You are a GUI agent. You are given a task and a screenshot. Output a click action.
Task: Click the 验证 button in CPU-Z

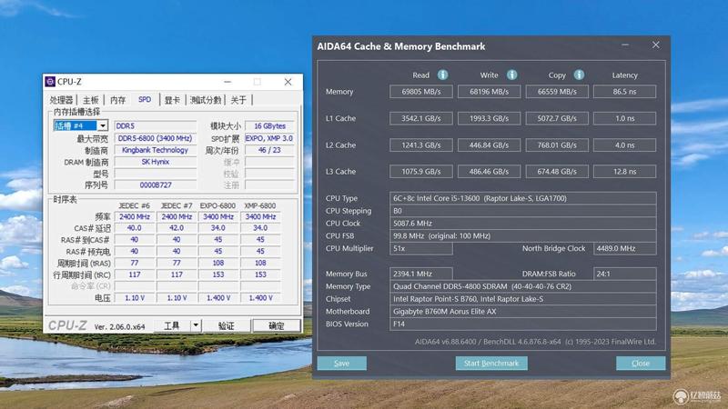226,325
